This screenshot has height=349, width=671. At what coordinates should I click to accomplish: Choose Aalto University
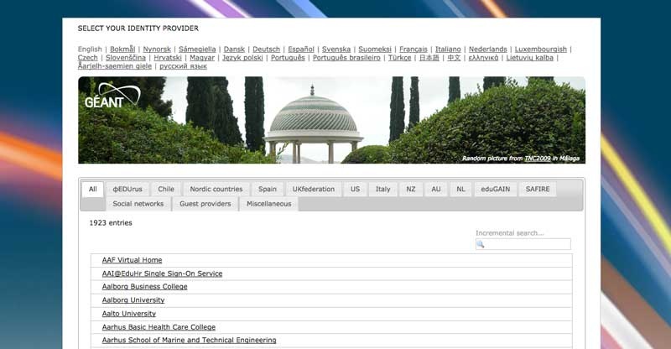(129, 314)
